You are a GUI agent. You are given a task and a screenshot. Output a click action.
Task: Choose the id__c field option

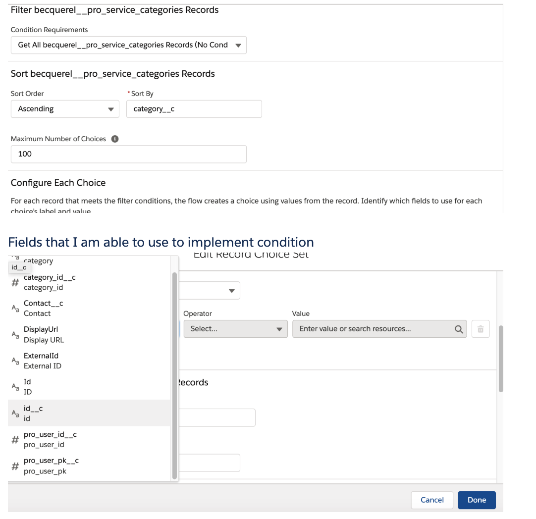(x=34, y=413)
